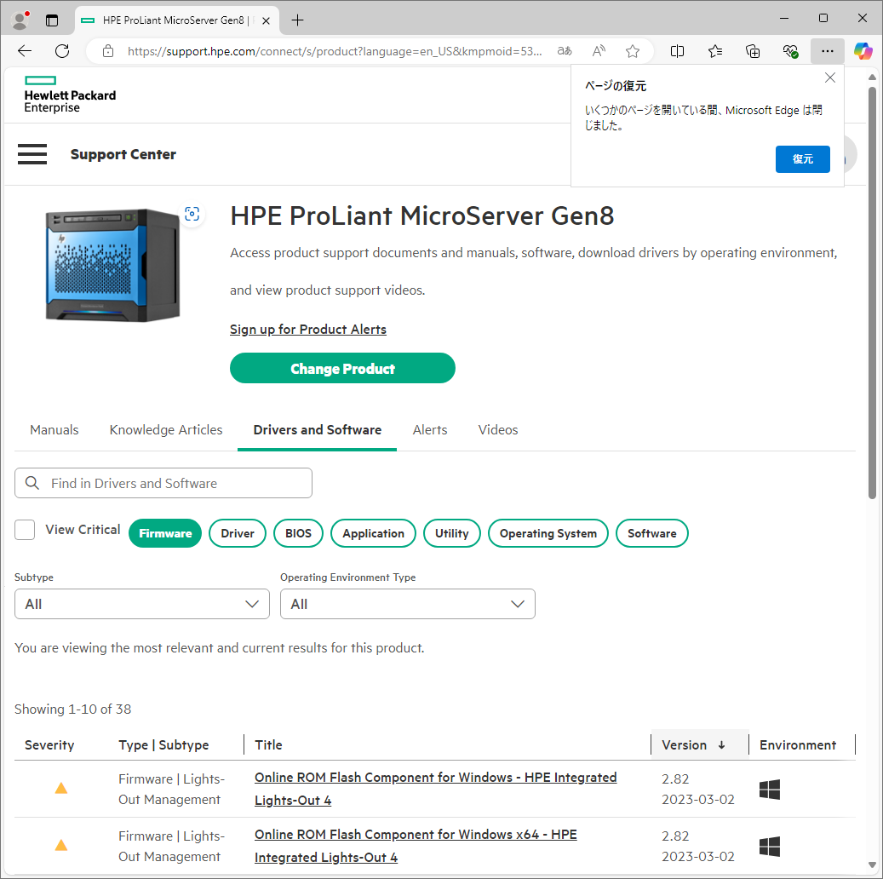This screenshot has height=879, width=883.
Task: Toggle the Driver filter chip
Action: click(x=237, y=533)
